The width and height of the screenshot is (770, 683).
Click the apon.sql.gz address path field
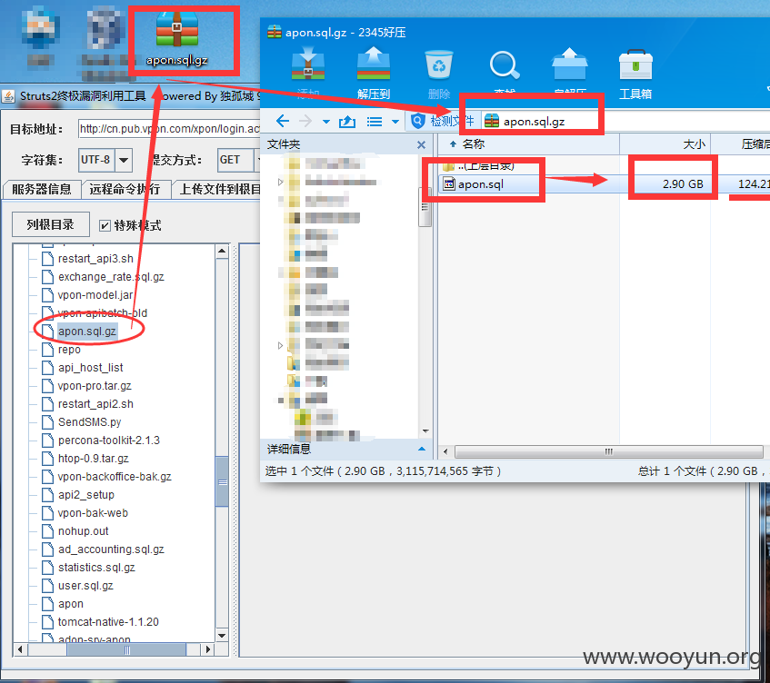[x=624, y=121]
